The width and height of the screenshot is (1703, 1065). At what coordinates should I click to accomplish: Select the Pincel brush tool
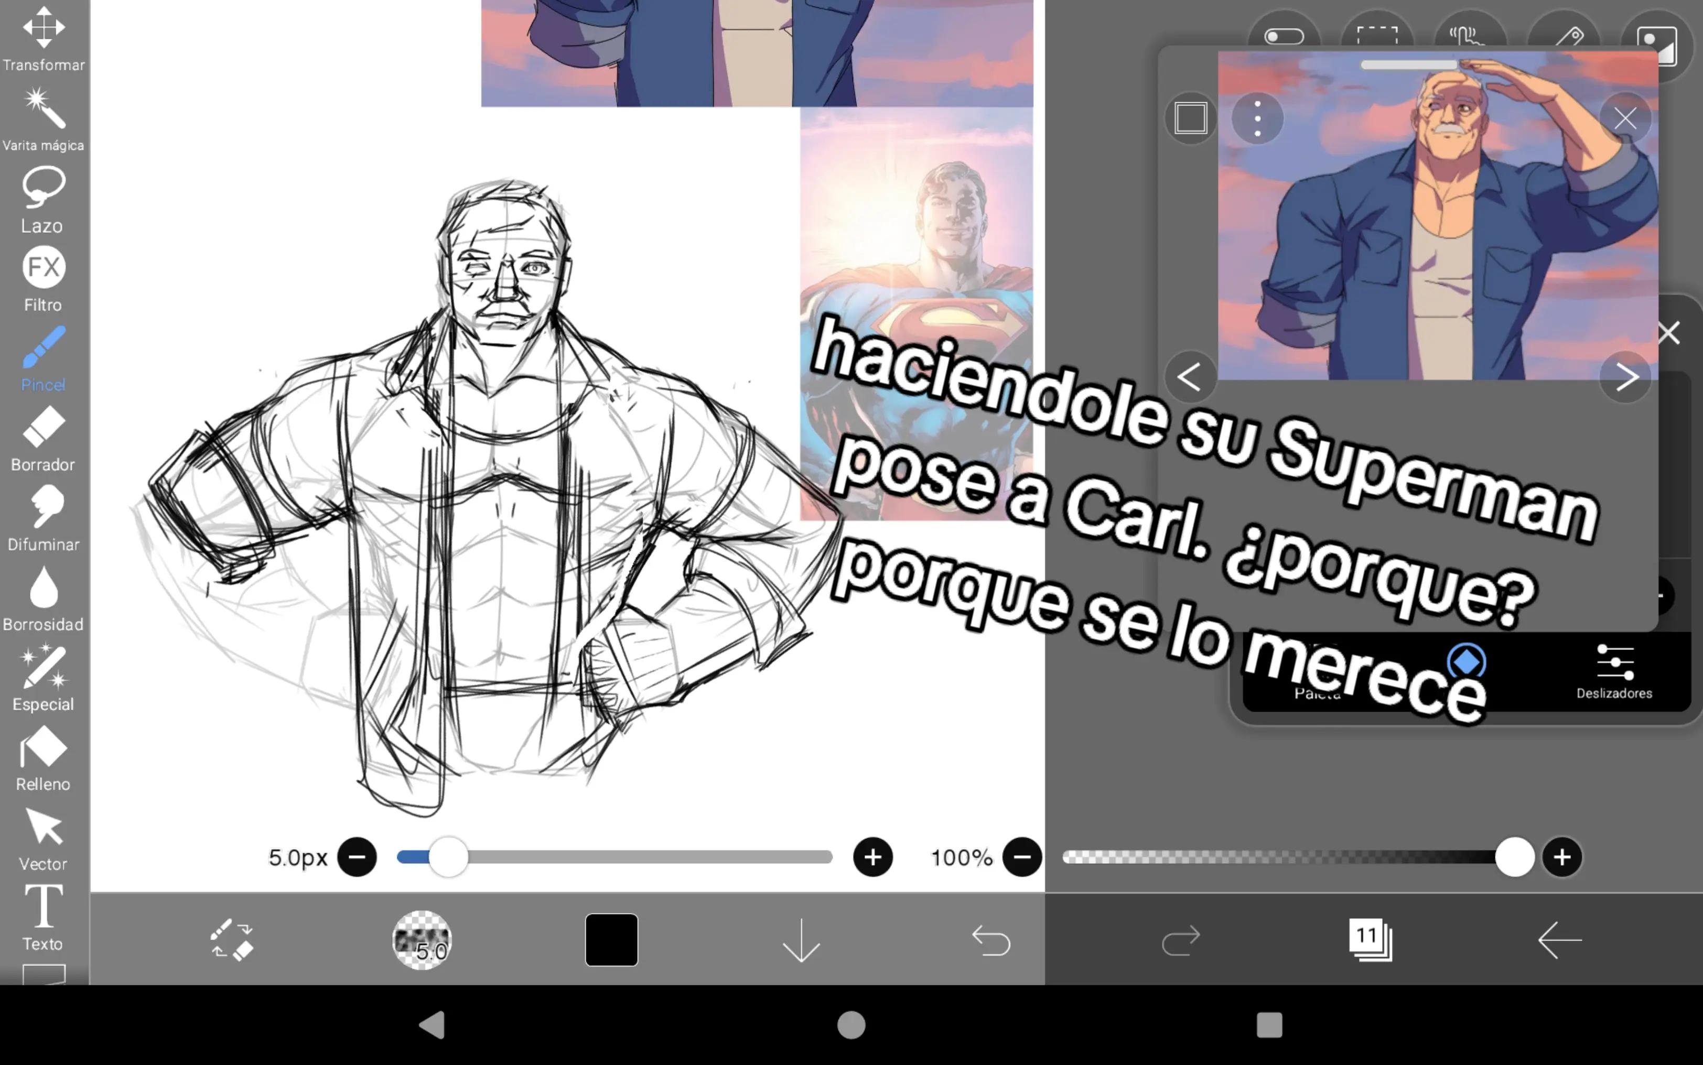pos(44,359)
